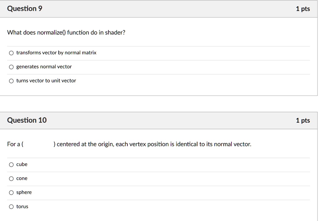Click the Question 10 header title
This screenshot has width=319, height=221.
[27, 120]
